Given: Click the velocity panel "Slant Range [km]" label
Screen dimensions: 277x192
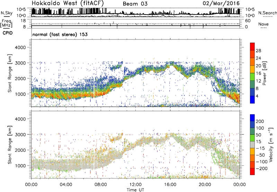Looking at the screenshot, I should click(10, 145).
